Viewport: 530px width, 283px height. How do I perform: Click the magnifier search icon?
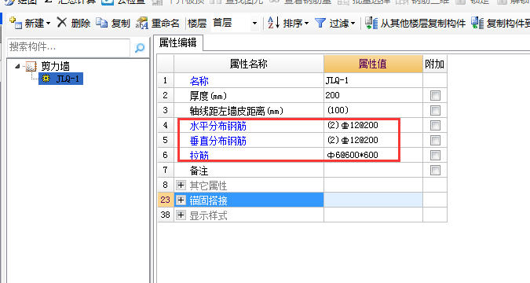[140, 48]
